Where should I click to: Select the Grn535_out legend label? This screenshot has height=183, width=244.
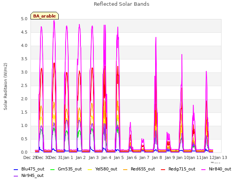tap(70, 169)
